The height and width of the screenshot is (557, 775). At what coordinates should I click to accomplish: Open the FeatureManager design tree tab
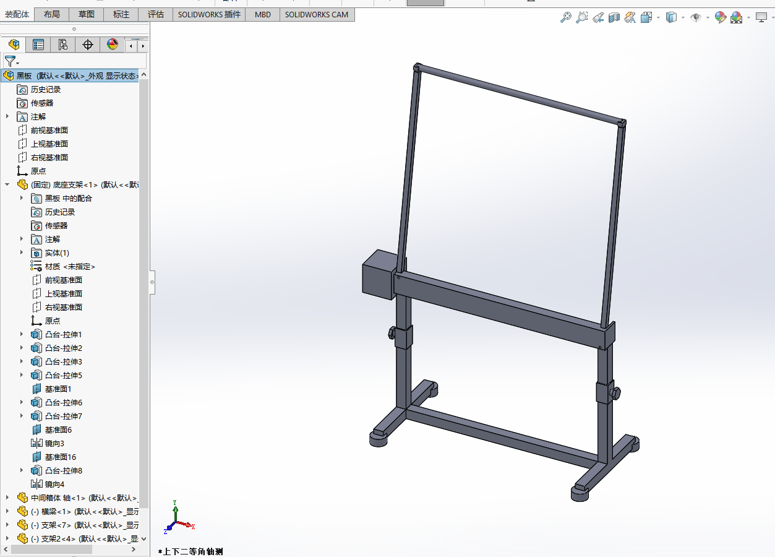tap(14, 45)
